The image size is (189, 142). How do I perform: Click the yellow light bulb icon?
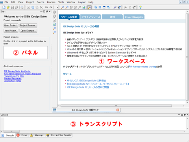click(x=141, y=7)
